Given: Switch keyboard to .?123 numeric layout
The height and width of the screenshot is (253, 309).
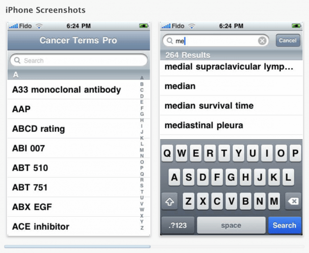Looking at the screenshot, I should click(x=177, y=225).
